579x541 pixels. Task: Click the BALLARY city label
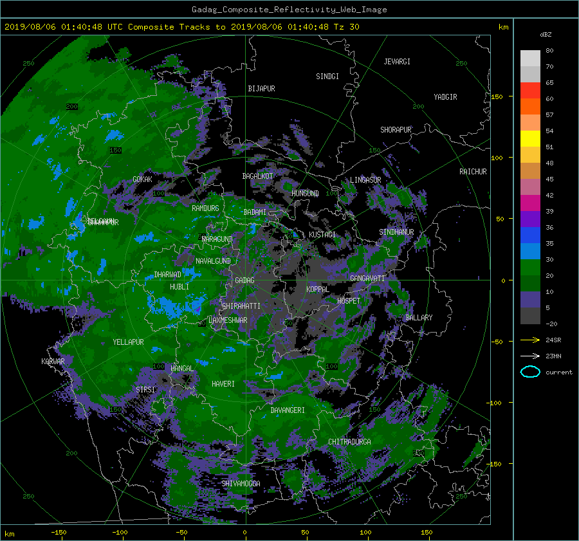coord(419,318)
